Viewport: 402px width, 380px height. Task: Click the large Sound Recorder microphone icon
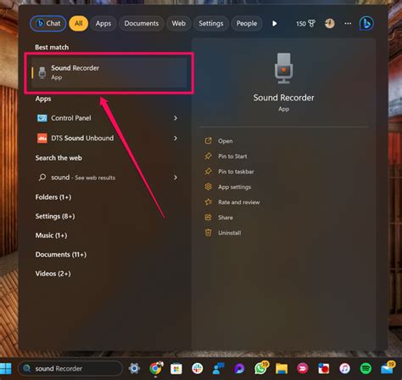coord(283,68)
